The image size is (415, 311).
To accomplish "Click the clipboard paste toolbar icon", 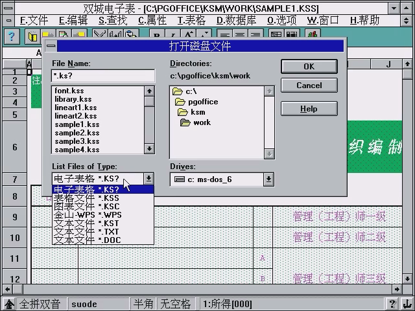I will (x=131, y=34).
